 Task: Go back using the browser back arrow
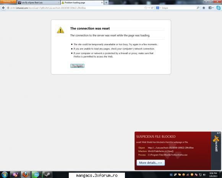pyautogui.click(x=3, y=8)
